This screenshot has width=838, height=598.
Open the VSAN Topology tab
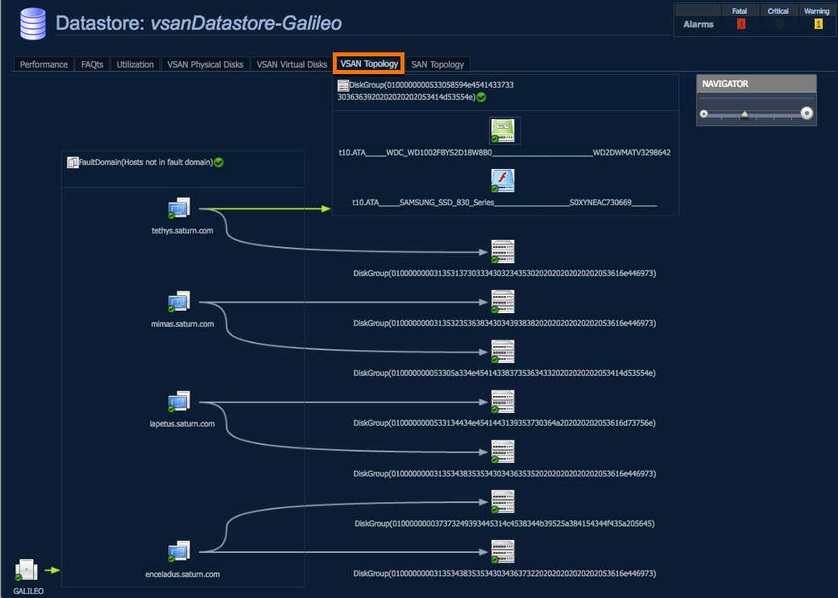(369, 64)
